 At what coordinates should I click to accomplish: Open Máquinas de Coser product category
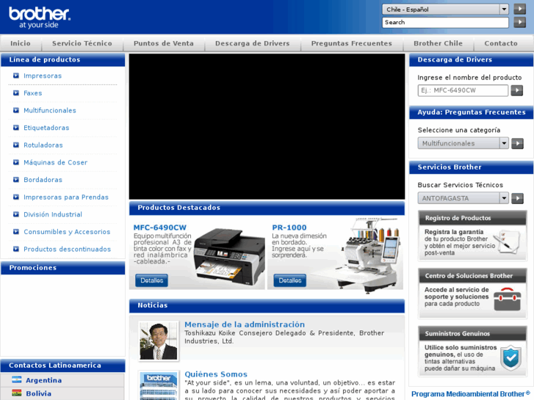pyautogui.click(x=55, y=162)
